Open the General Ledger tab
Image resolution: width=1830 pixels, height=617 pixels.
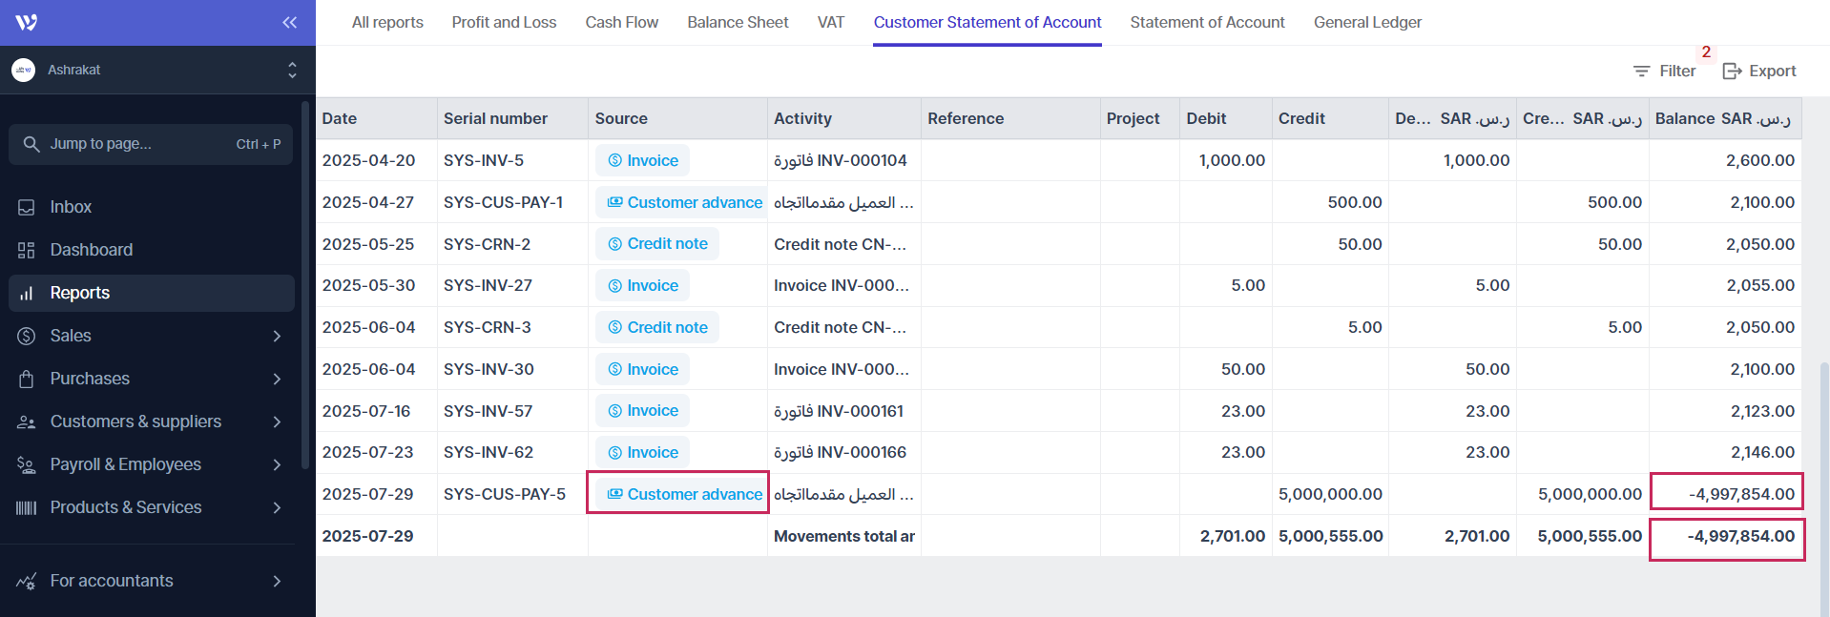pyautogui.click(x=1366, y=23)
